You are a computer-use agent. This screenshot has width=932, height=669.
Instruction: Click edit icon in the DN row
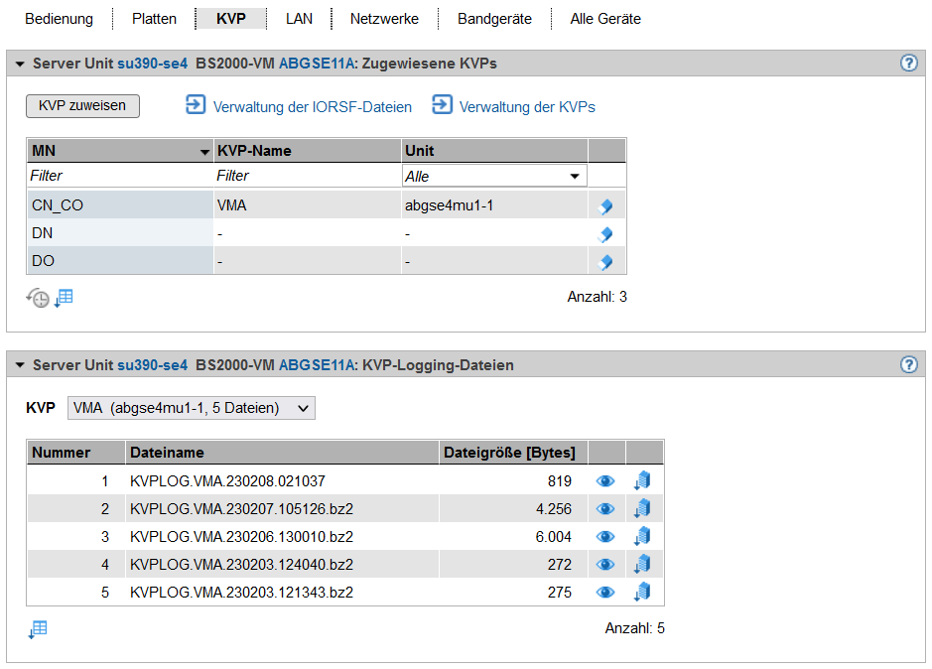click(x=605, y=234)
